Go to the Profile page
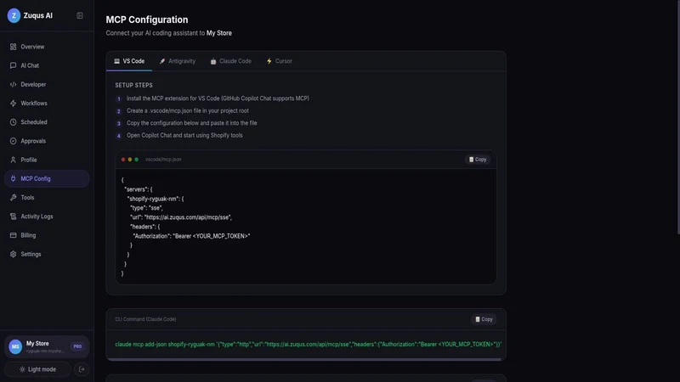680x382 pixels. tap(47, 160)
